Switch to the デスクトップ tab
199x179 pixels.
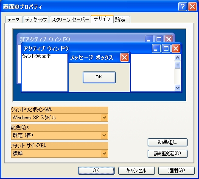(x=36, y=19)
